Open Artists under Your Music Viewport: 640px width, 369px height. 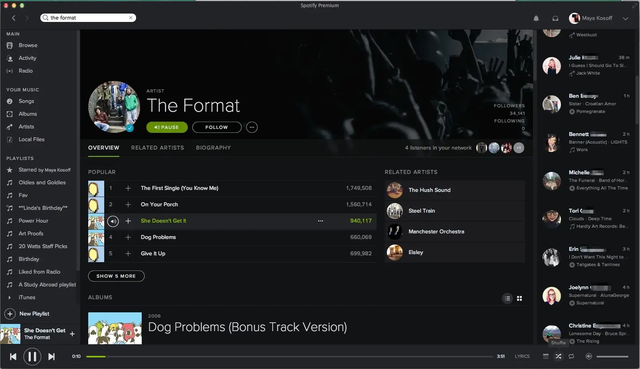click(x=26, y=126)
